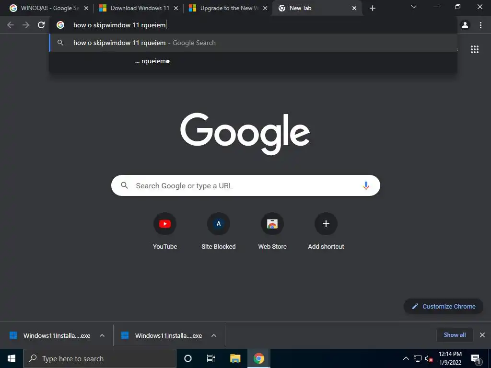Click the Search Google or type a URL box
This screenshot has height=368, width=491.
(x=245, y=185)
